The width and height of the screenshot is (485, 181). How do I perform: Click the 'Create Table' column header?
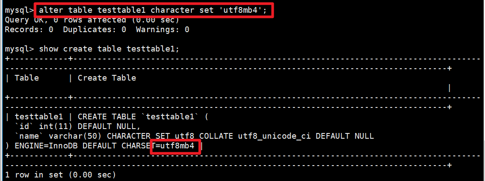point(107,78)
